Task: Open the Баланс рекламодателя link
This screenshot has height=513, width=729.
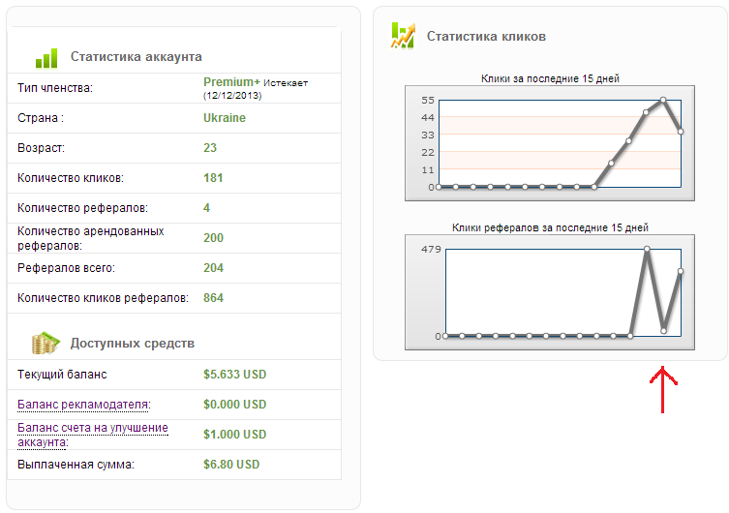Action: 84,405
